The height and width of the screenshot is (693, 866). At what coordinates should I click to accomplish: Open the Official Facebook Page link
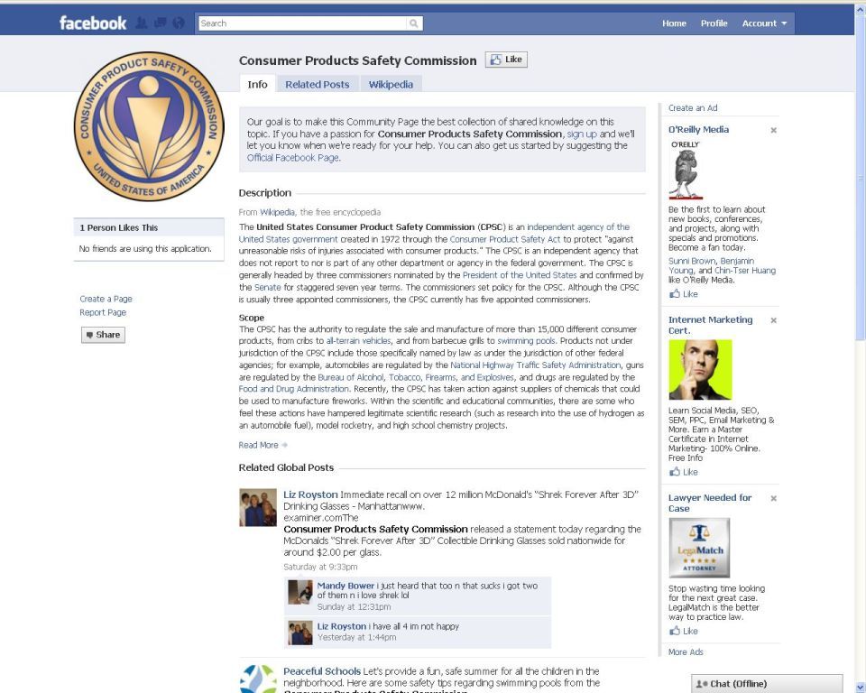(x=292, y=158)
